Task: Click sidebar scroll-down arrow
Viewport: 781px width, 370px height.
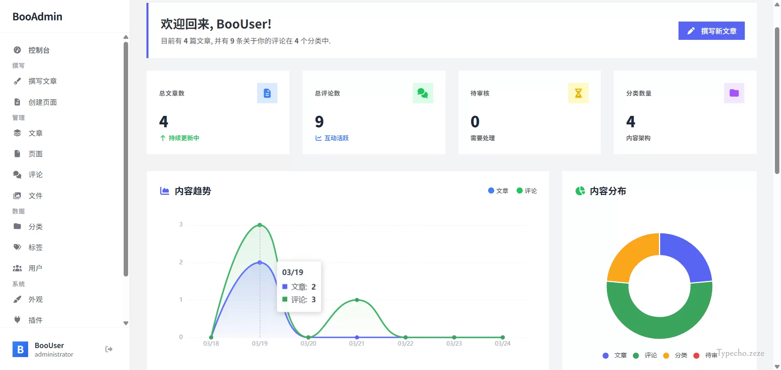Action: coord(126,323)
